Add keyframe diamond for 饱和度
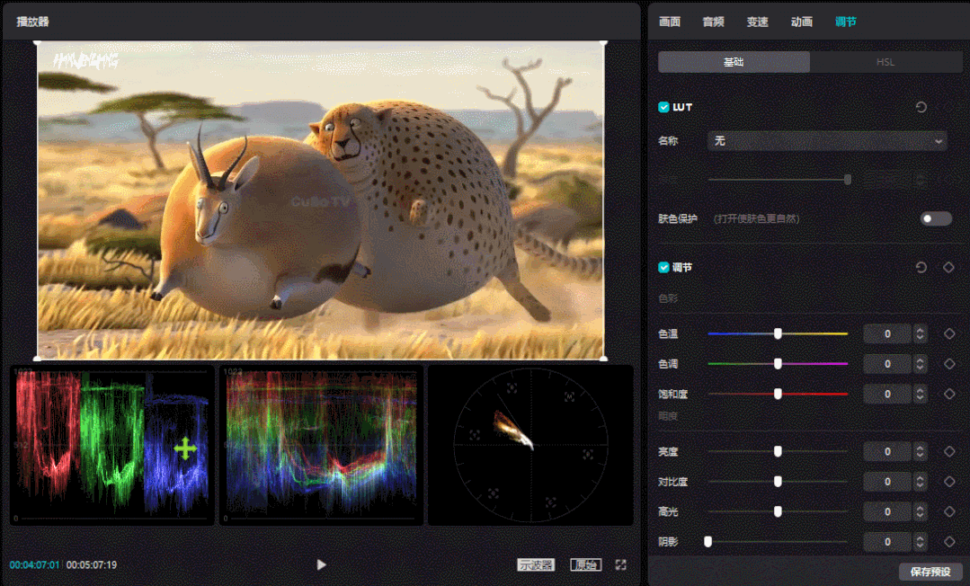Viewport: 970px width, 586px height. tap(949, 394)
